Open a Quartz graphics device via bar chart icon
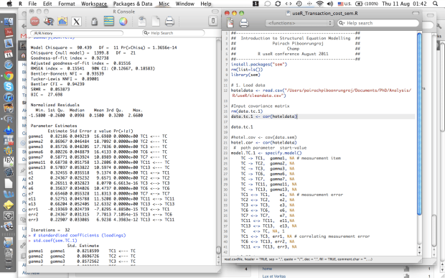Screen dimensions: 445x278 coord(62,22)
